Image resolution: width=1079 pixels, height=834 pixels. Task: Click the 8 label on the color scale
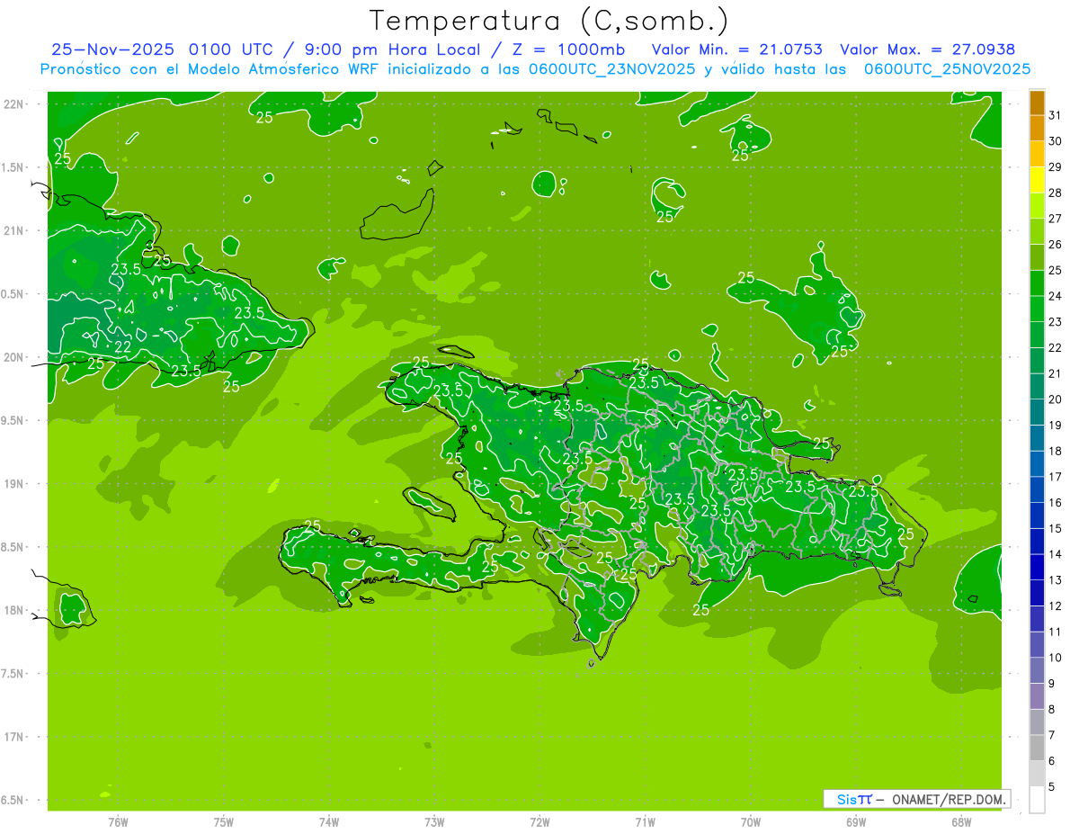coord(1052,709)
